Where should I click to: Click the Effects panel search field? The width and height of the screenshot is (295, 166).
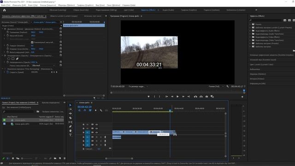[265, 20]
